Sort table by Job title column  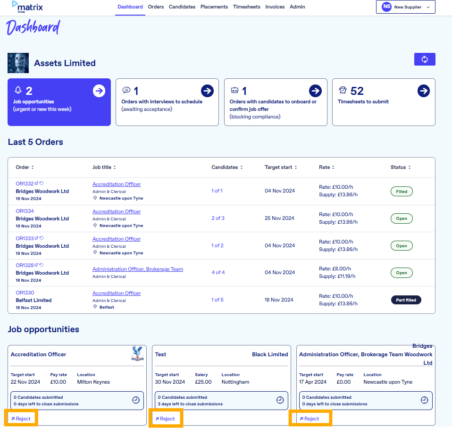pyautogui.click(x=104, y=167)
